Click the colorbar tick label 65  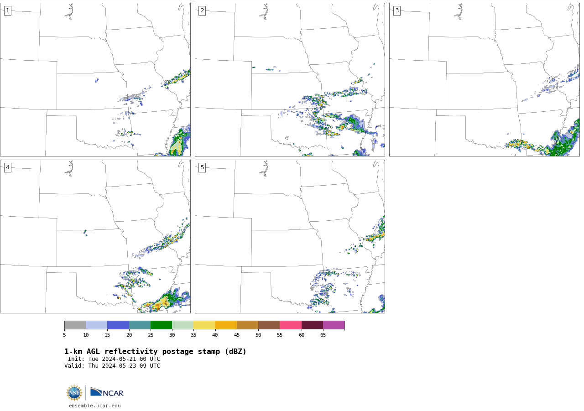(x=323, y=335)
